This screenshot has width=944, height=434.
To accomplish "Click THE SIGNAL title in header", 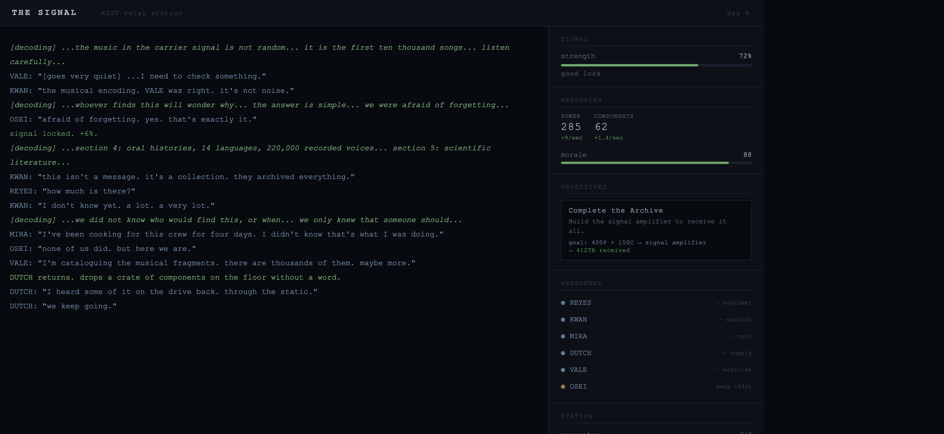I will coord(44,13).
